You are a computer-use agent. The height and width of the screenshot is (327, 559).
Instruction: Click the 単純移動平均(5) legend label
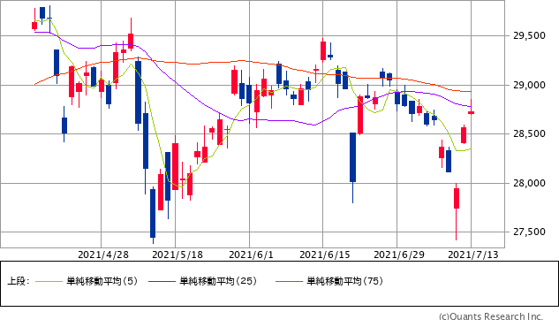tap(102, 281)
